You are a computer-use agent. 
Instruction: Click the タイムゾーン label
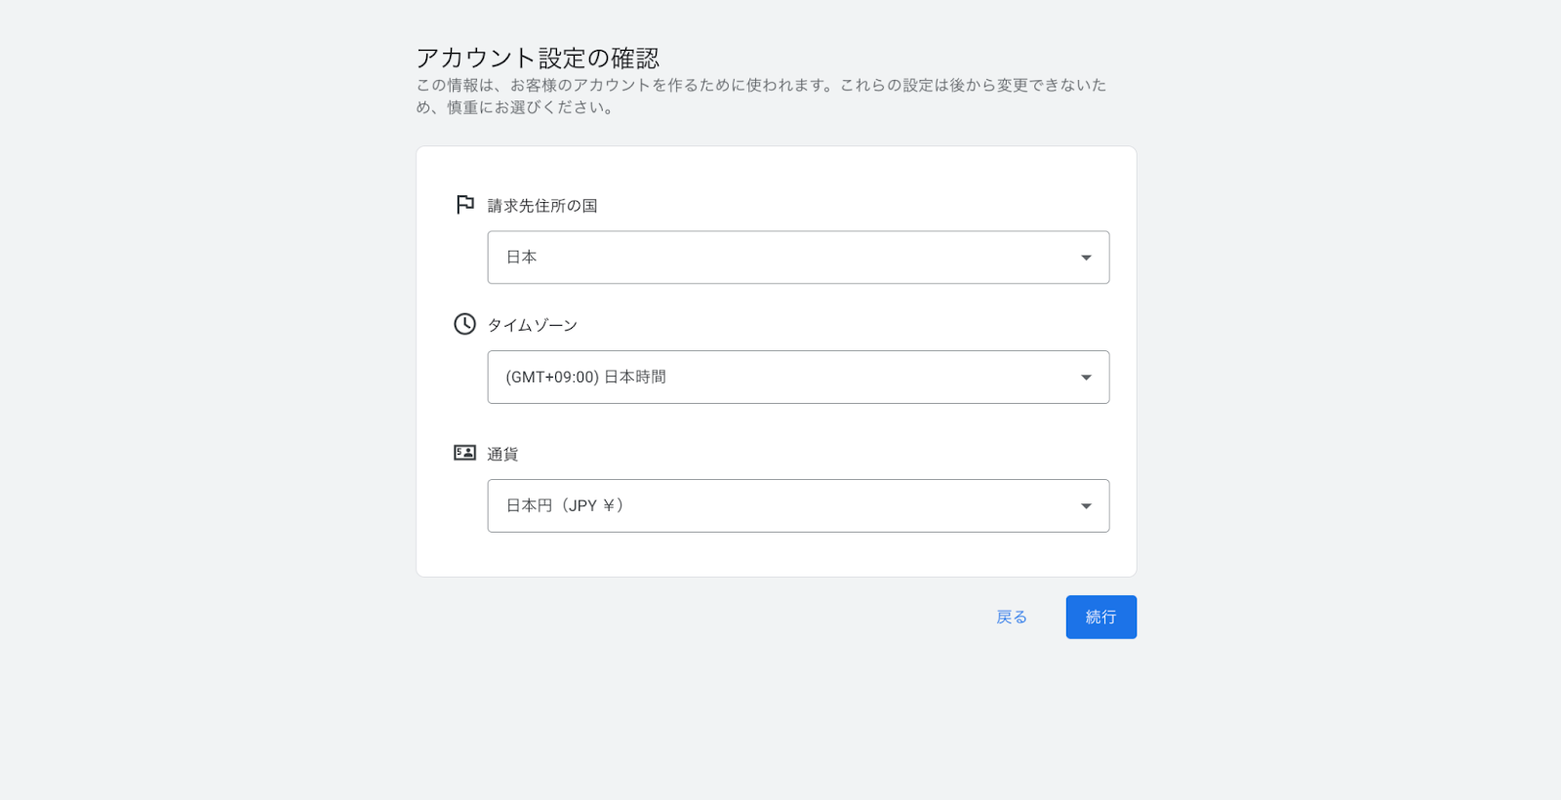[x=533, y=325]
